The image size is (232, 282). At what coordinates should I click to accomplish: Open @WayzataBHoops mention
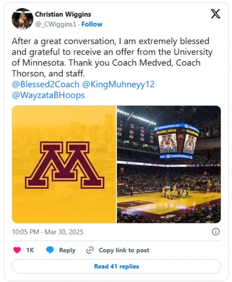pyautogui.click(x=48, y=95)
